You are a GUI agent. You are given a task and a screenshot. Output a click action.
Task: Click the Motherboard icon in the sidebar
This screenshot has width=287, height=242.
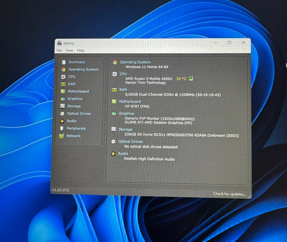coord(63,91)
